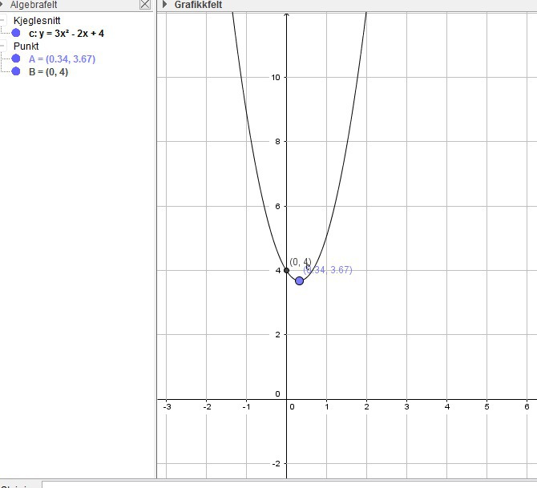Click the y-axis tick label 10
The width and height of the screenshot is (537, 488).
pyautogui.click(x=276, y=78)
